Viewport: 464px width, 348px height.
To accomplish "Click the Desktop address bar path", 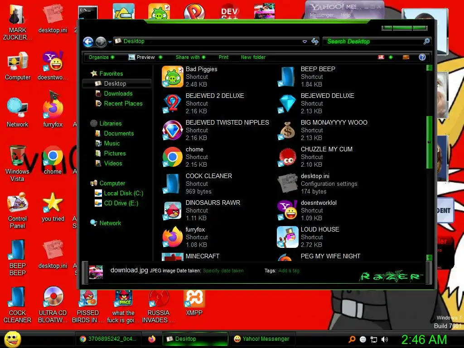I will (134, 41).
